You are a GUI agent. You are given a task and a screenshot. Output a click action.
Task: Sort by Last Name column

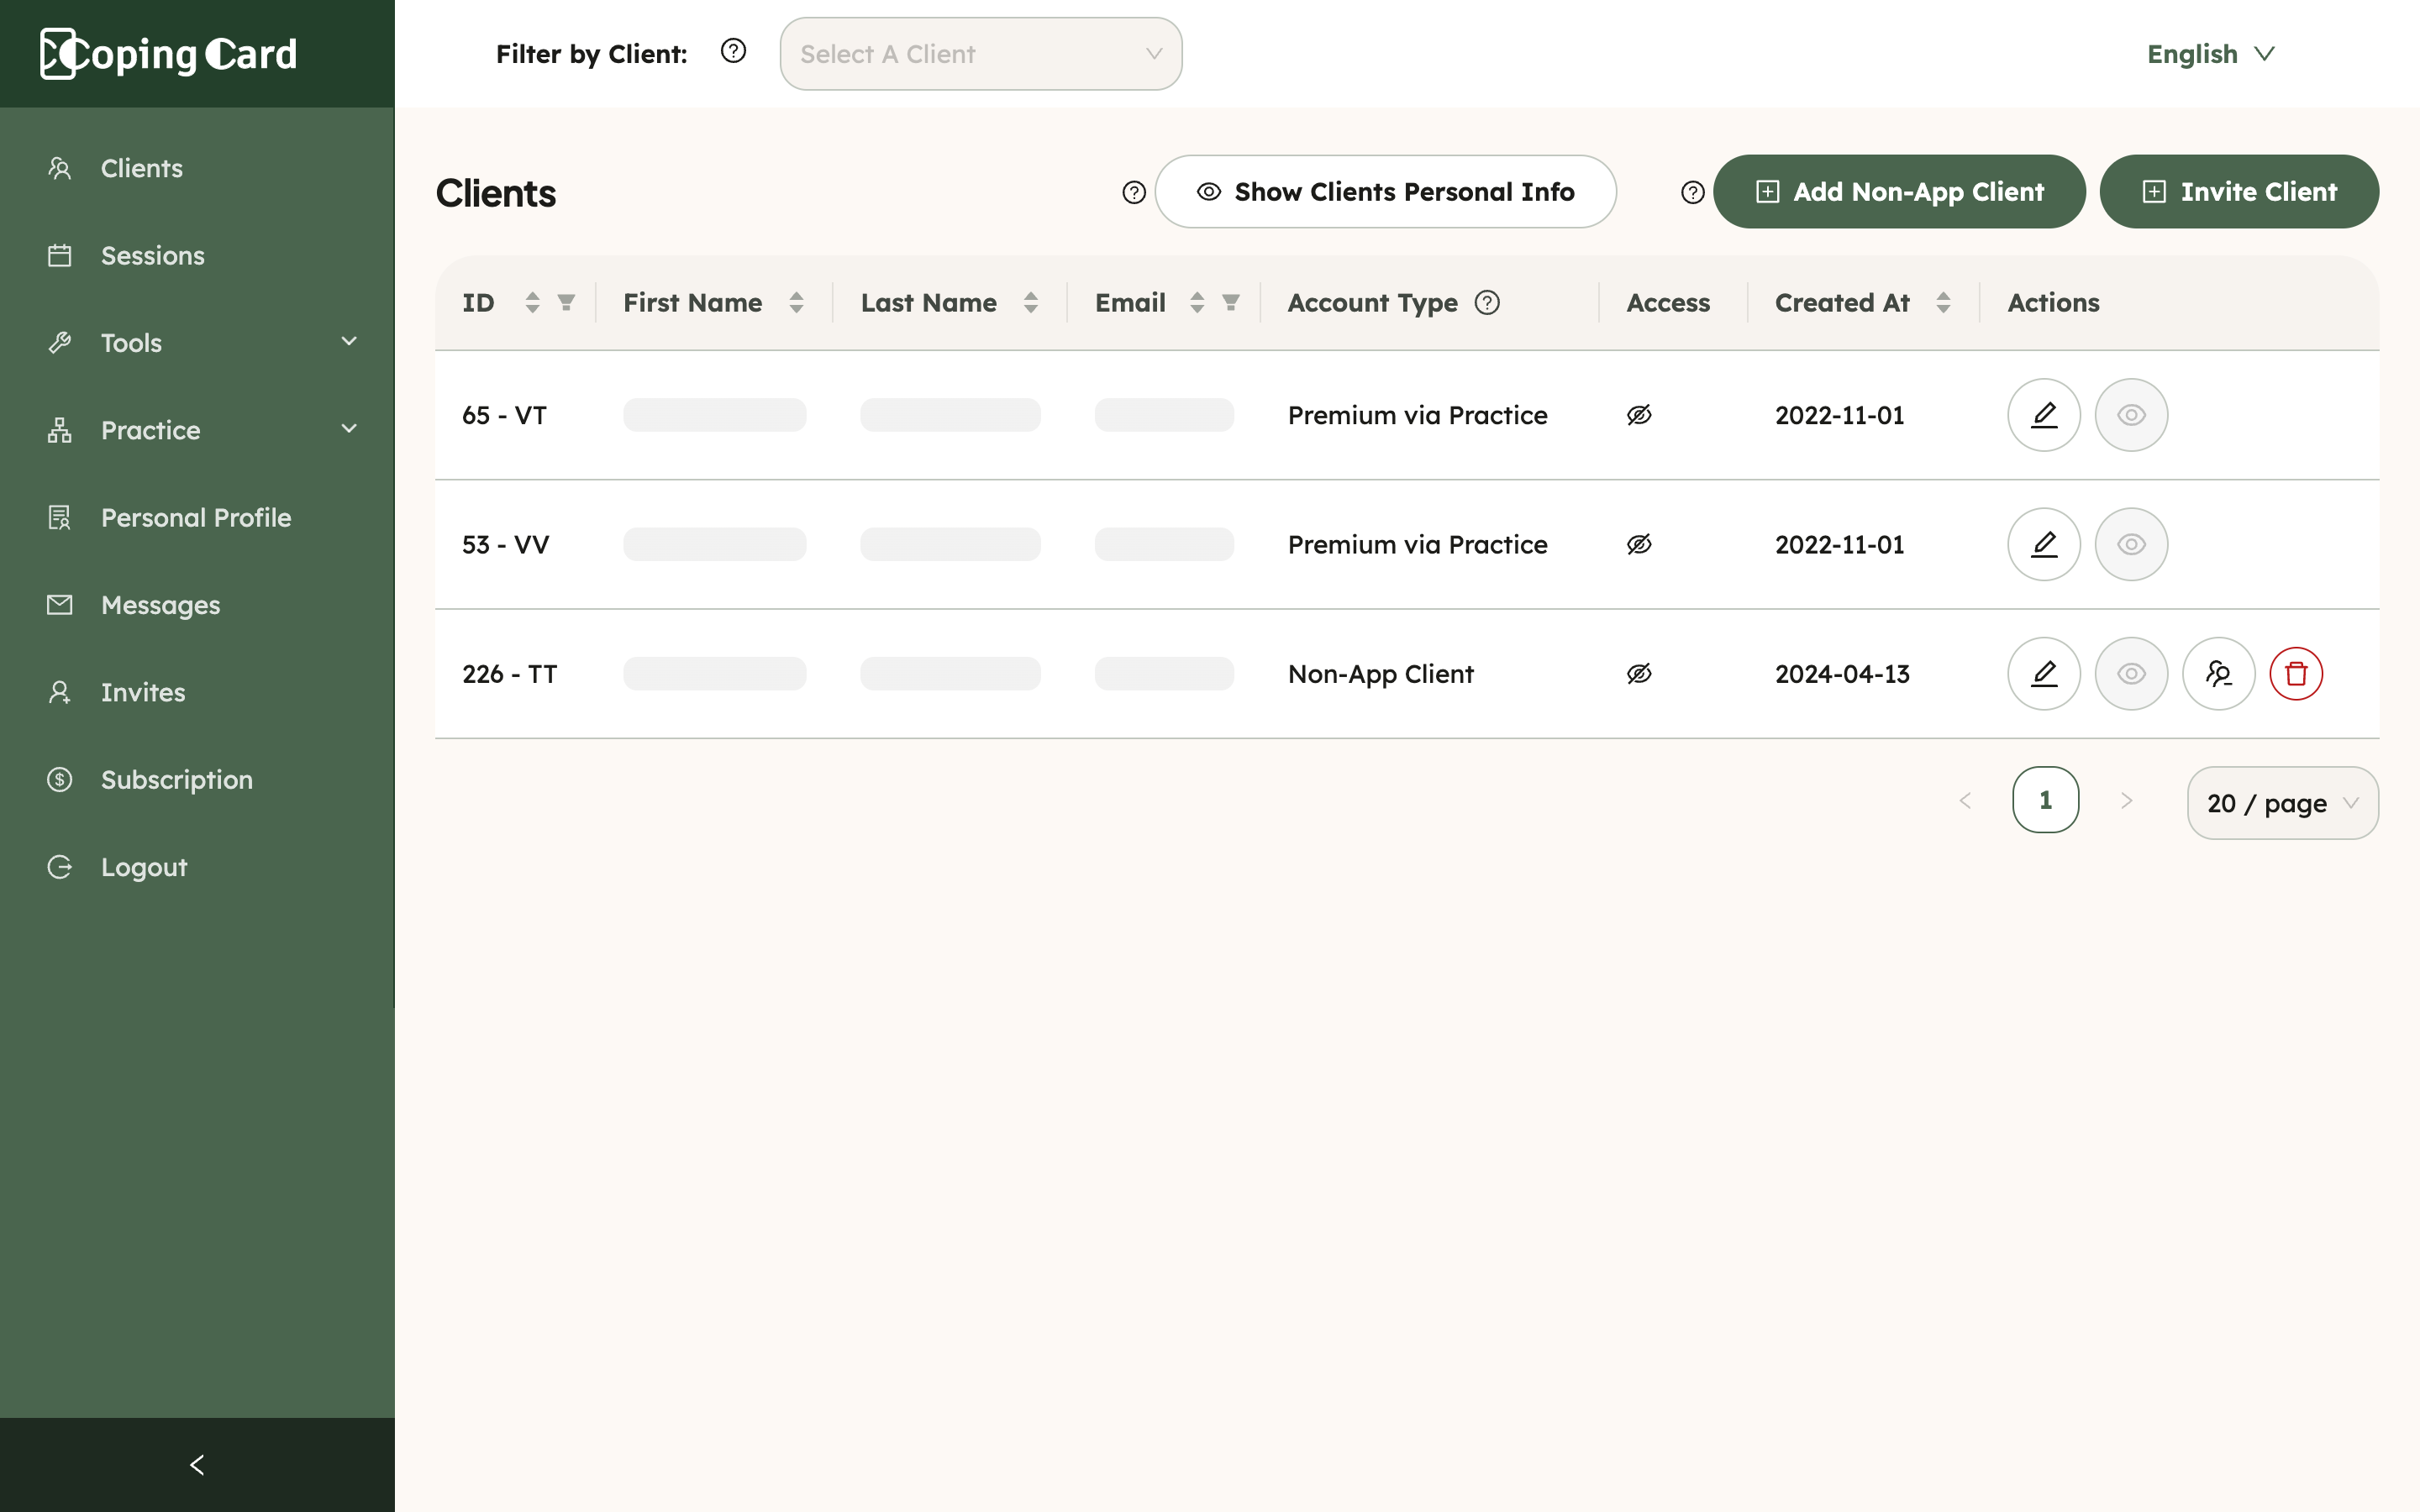pyautogui.click(x=1030, y=303)
